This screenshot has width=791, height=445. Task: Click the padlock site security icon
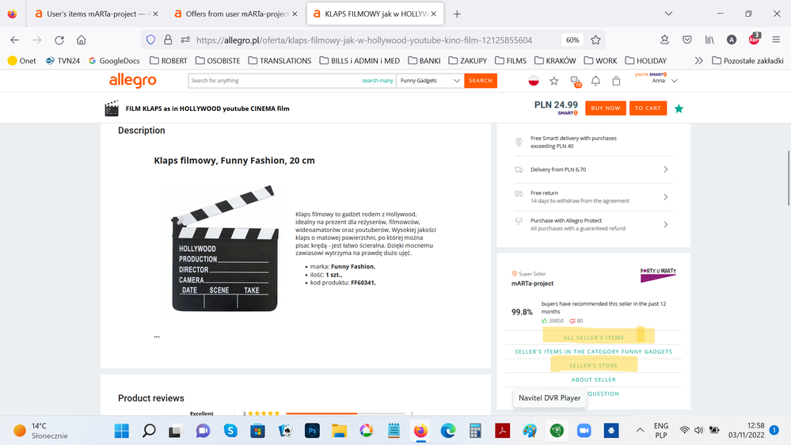pyautogui.click(x=168, y=40)
